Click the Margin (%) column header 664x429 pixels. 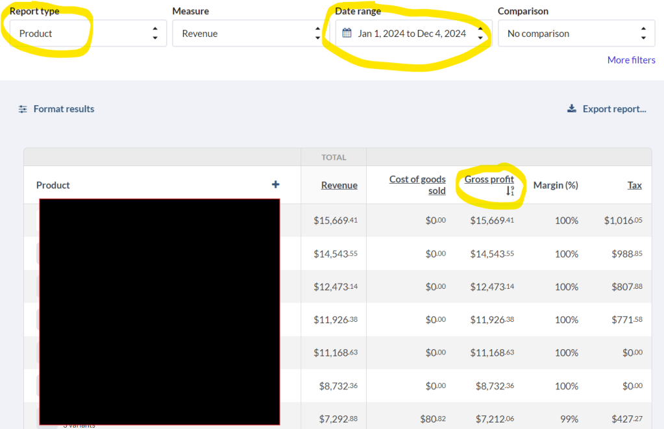pos(555,185)
